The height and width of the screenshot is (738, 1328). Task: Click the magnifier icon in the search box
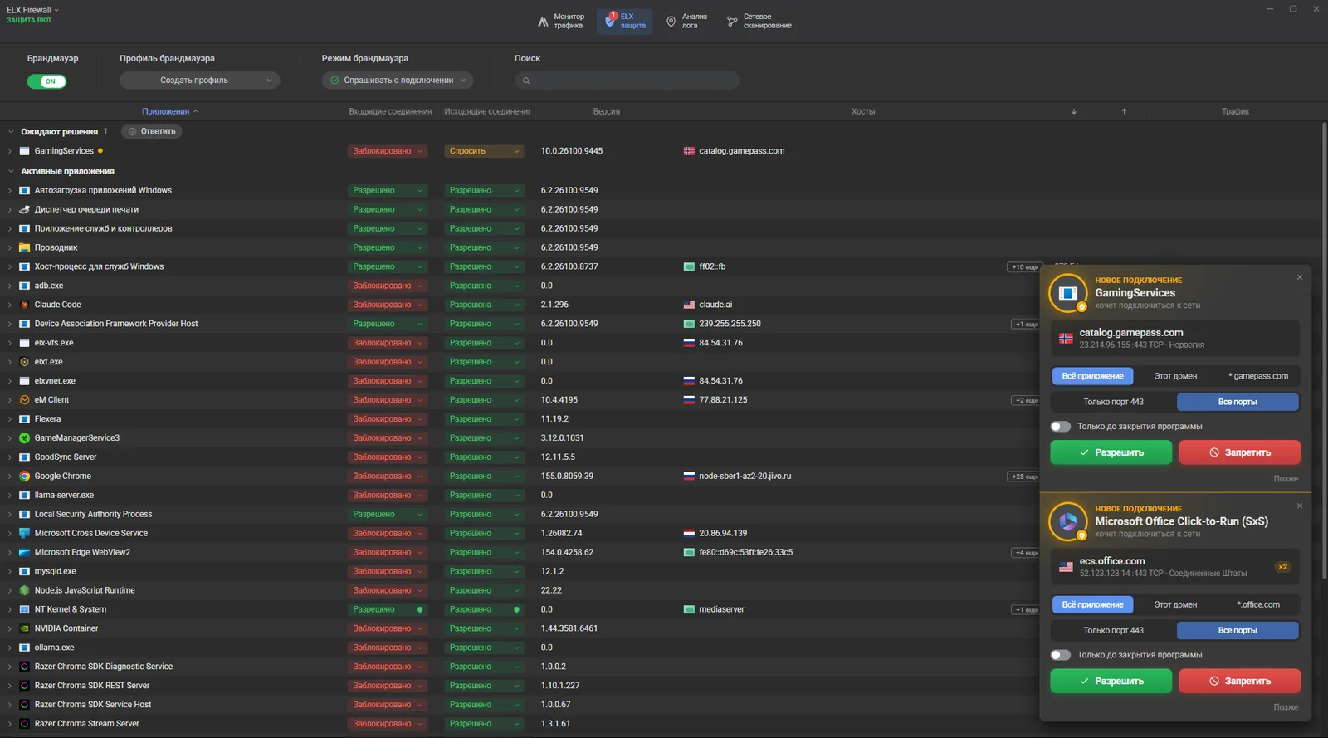(x=526, y=81)
